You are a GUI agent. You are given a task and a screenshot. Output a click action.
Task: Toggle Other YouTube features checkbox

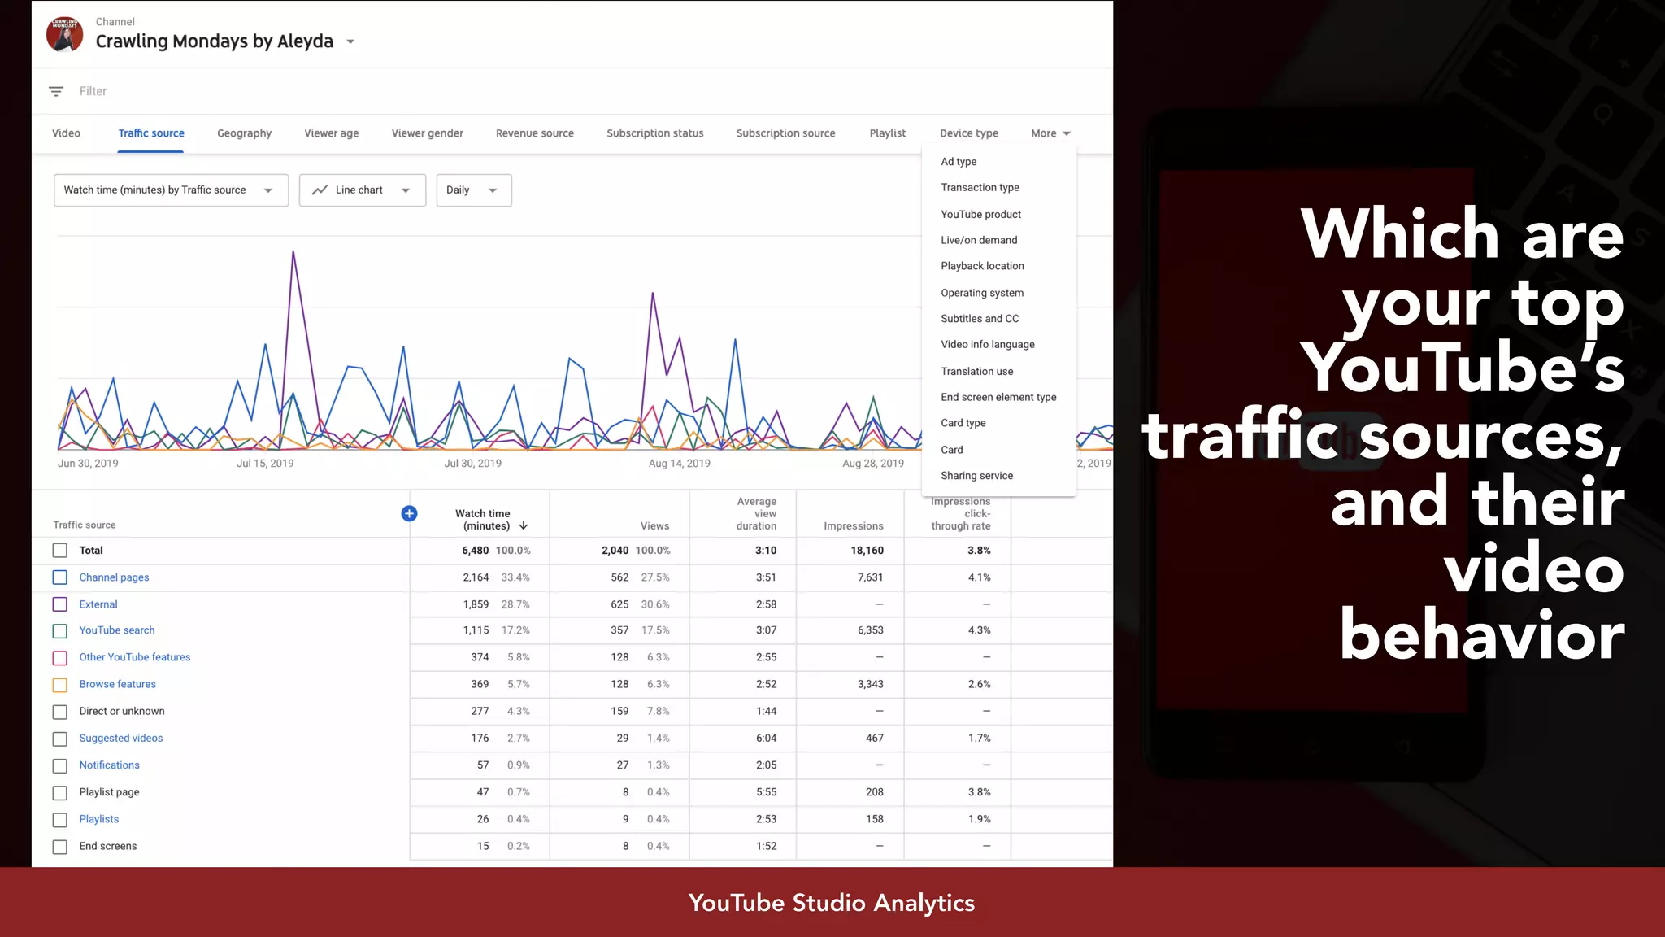tap(59, 658)
